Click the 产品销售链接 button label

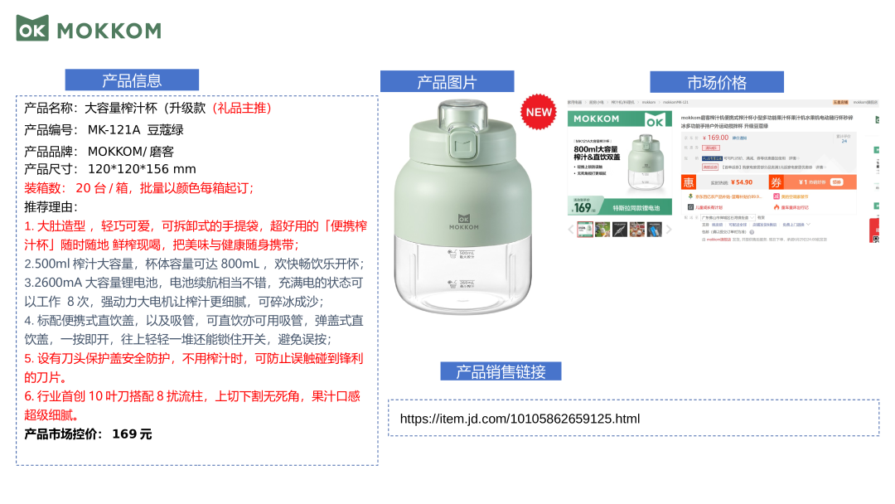point(501,371)
